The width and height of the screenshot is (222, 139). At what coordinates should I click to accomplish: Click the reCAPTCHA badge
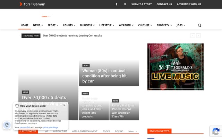pos(216,131)
